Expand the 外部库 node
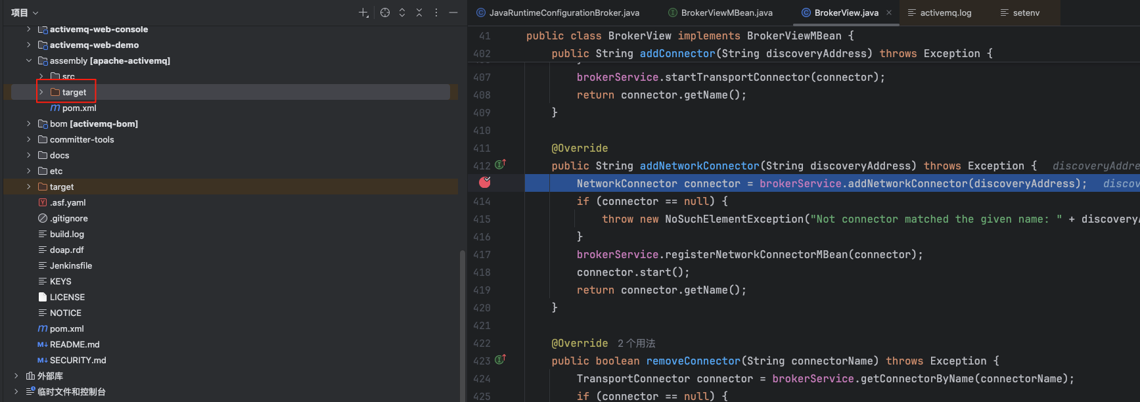 click(x=16, y=376)
